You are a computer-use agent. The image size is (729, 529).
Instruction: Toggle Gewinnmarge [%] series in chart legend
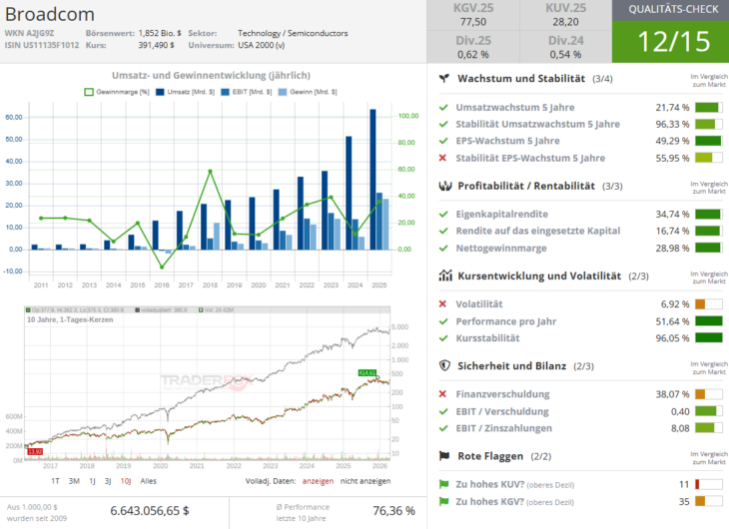(116, 92)
